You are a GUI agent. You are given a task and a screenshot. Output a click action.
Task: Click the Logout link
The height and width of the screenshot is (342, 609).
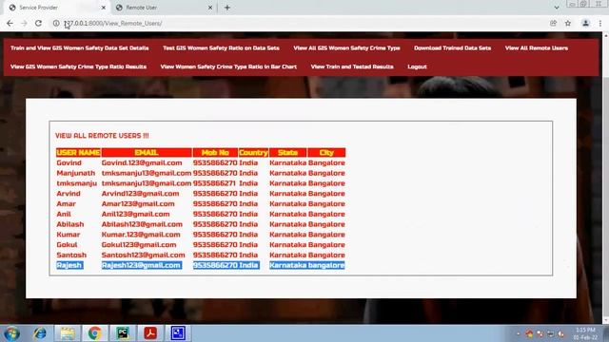(417, 66)
